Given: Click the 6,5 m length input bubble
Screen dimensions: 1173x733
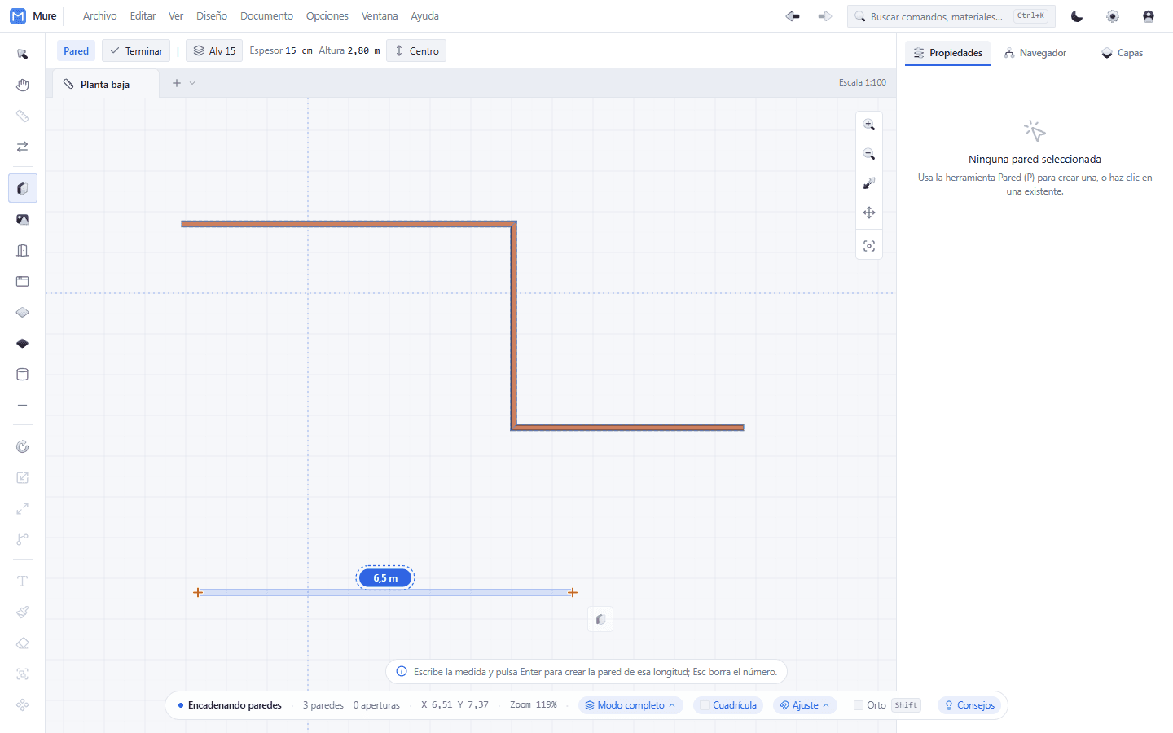Looking at the screenshot, I should pos(385,578).
